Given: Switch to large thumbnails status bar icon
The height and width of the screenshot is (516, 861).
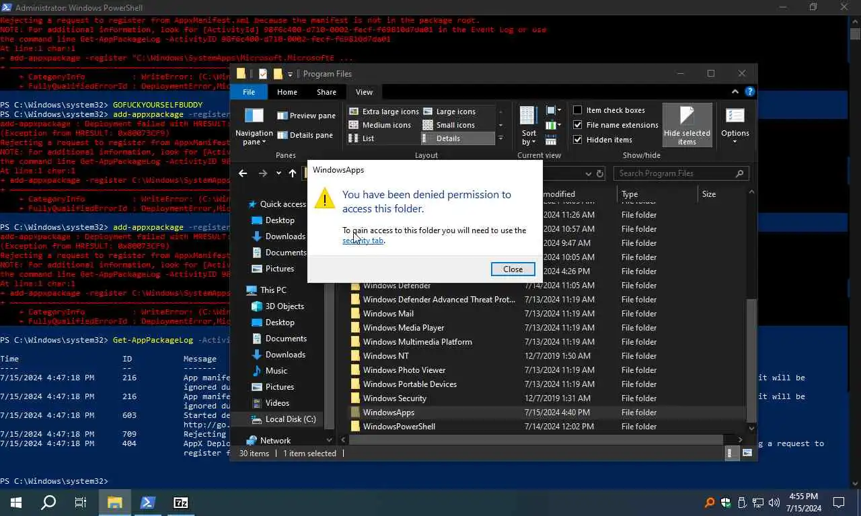Looking at the screenshot, I should point(747,454).
